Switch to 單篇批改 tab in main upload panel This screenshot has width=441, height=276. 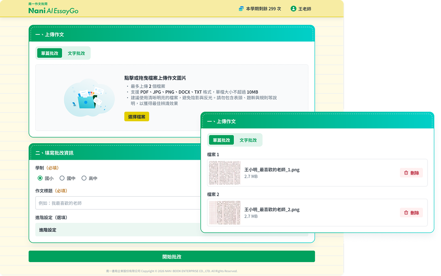pos(50,53)
